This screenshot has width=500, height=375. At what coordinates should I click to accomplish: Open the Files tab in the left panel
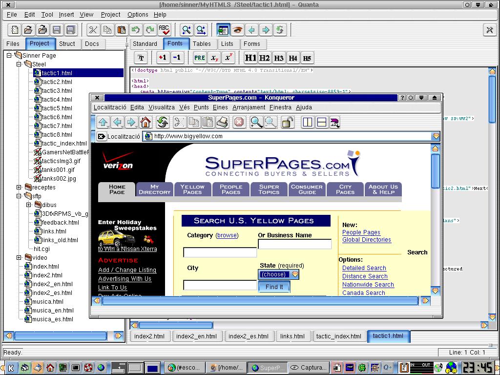(x=13, y=43)
